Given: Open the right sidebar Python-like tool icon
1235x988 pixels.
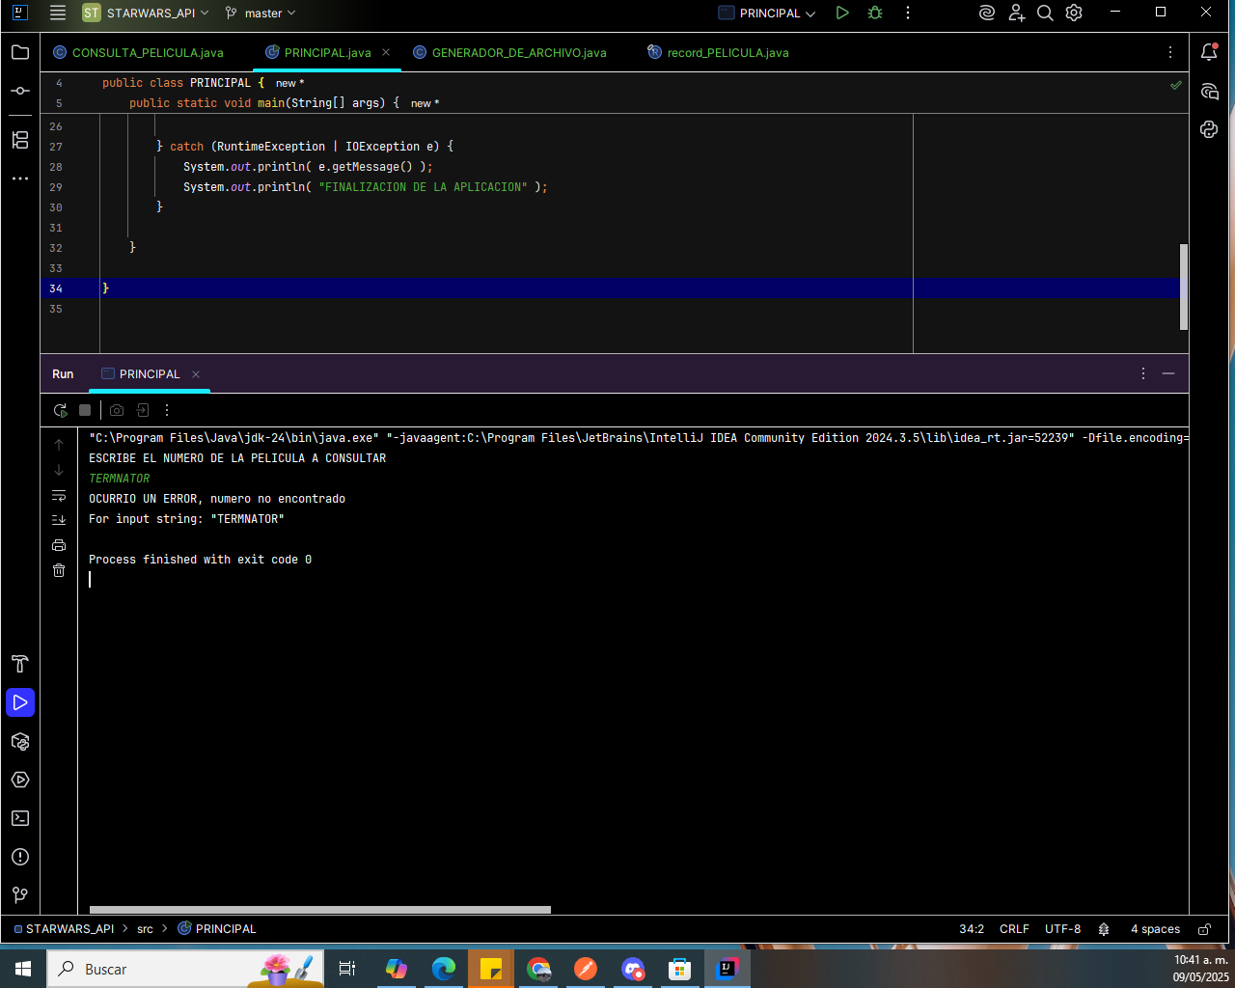Looking at the screenshot, I should [1209, 129].
